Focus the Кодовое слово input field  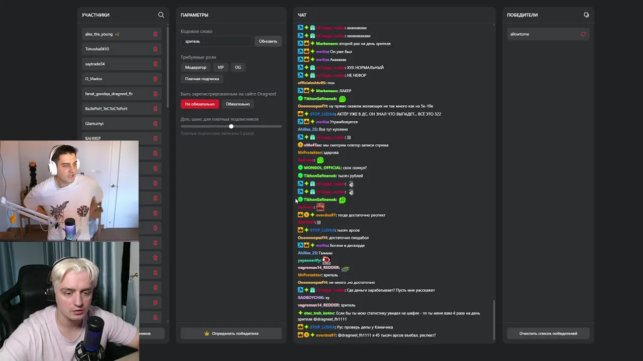tap(216, 41)
